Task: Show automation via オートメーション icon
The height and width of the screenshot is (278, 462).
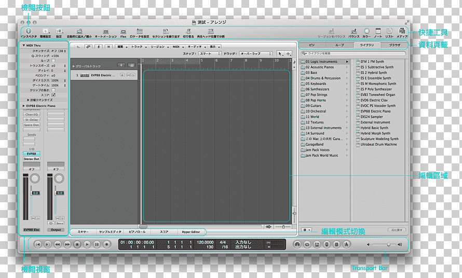Action: pyautogui.click(x=106, y=31)
